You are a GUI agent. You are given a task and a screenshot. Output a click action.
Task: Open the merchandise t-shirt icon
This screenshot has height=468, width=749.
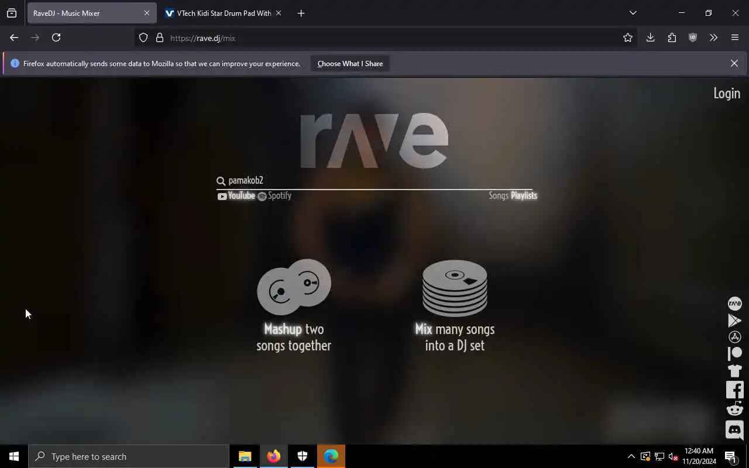click(x=734, y=370)
